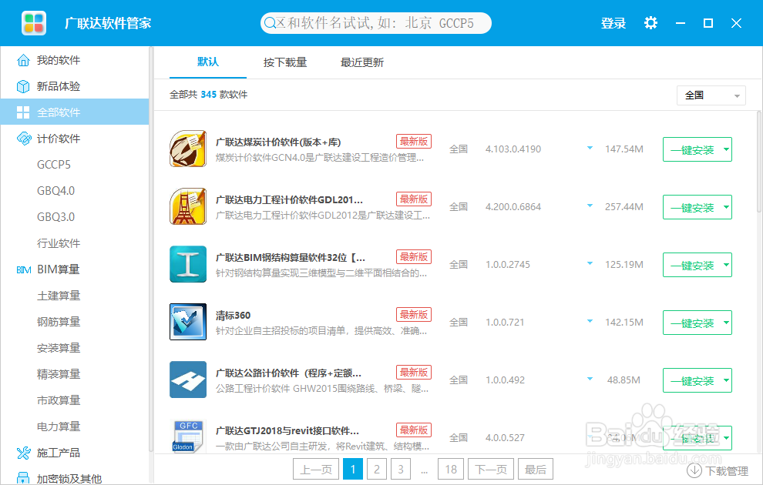Select 安装算量 in the sidebar
The image size is (763, 485).
tap(59, 348)
